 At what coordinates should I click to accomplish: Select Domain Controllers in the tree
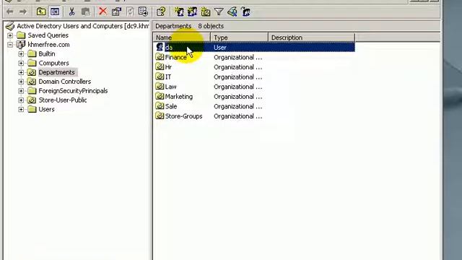(x=65, y=82)
